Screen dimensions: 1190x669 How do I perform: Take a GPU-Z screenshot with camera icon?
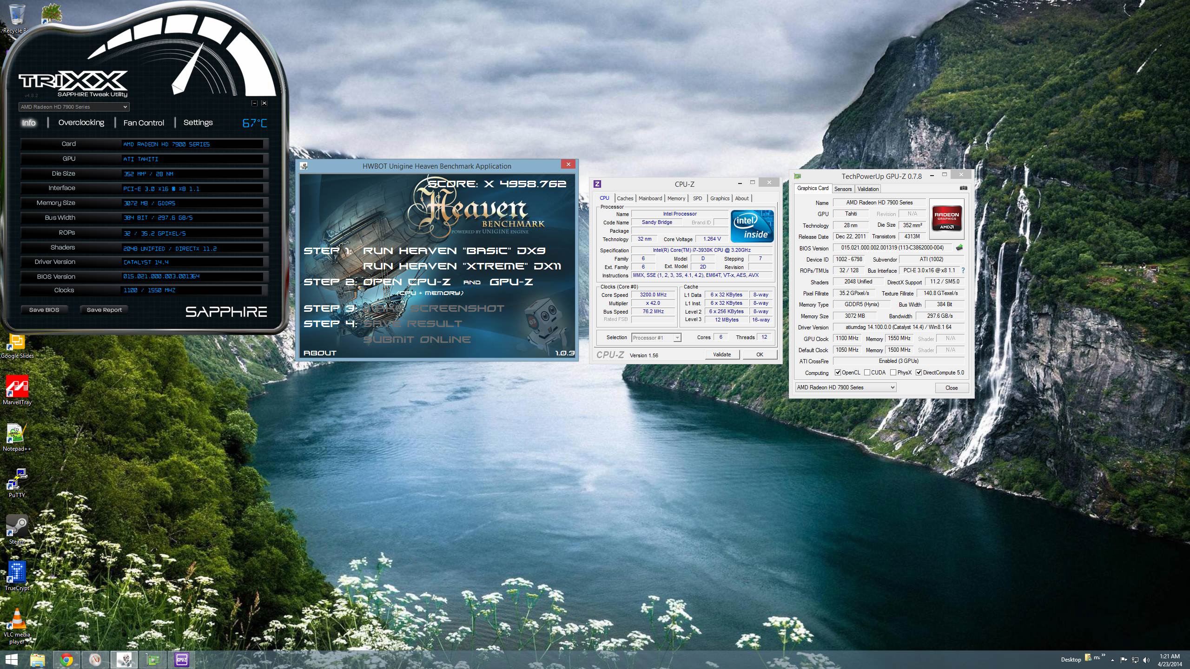963,188
